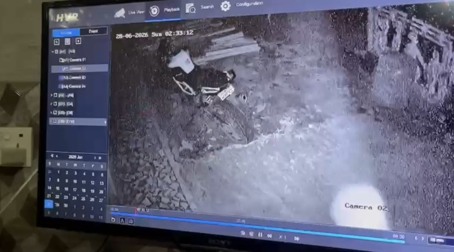Go to previous year in calendar
The height and width of the screenshot is (252, 454).
pyautogui.click(x=52, y=156)
